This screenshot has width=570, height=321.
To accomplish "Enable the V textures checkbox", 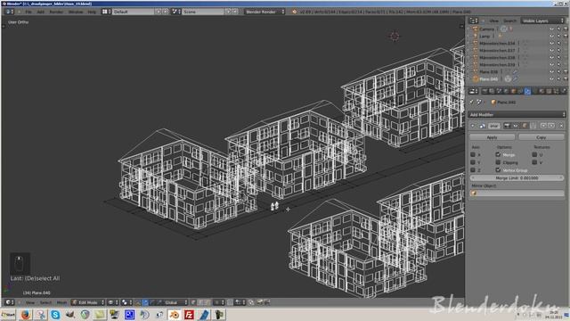I will pyautogui.click(x=534, y=162).
